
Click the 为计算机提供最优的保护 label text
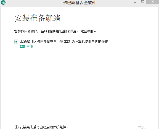click(x=90, y=42)
